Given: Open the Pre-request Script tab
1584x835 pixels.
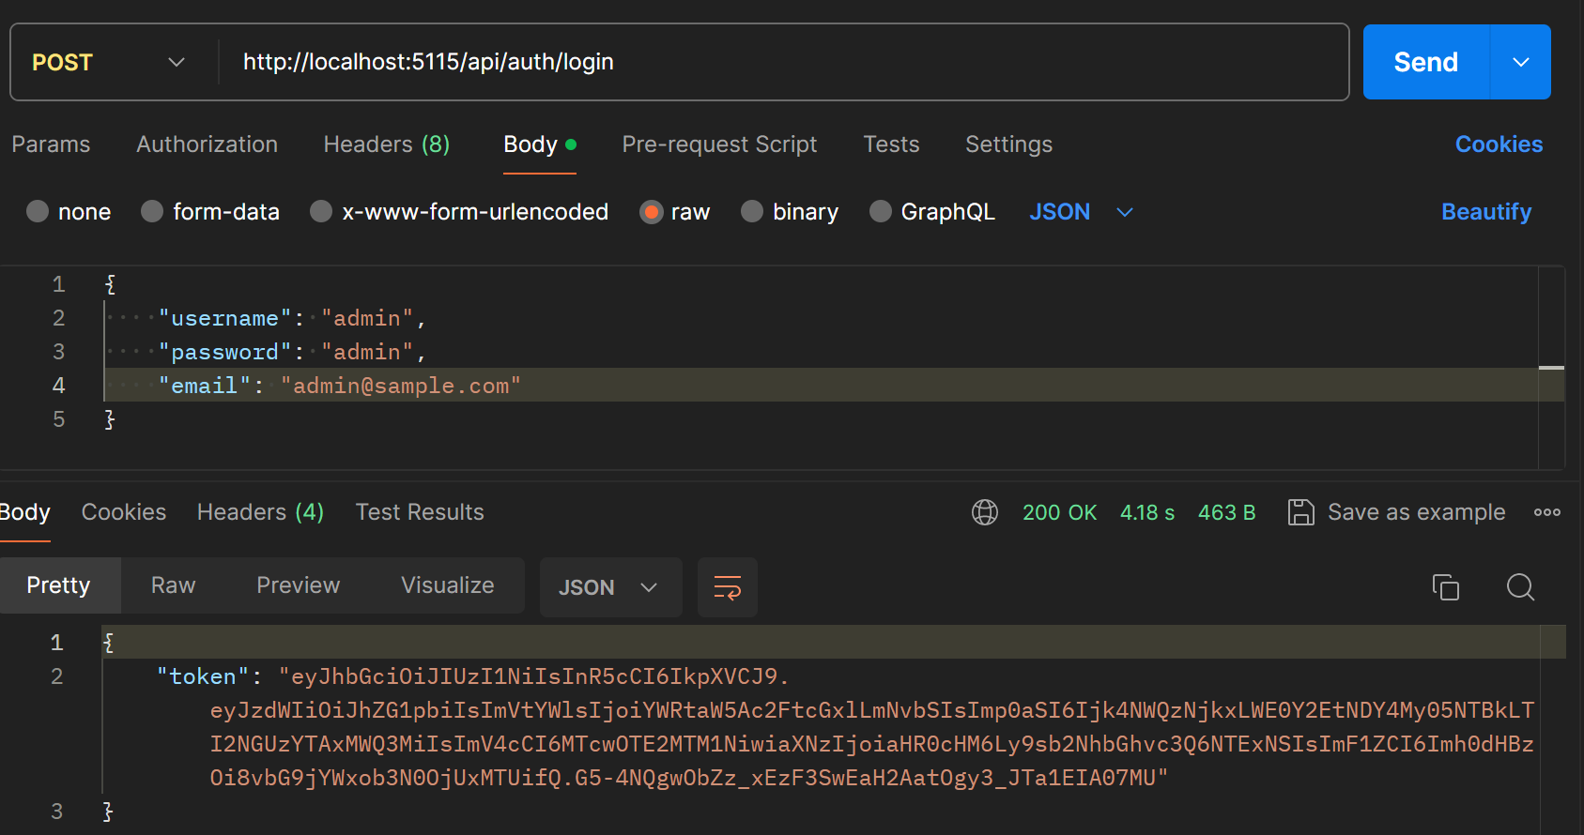Looking at the screenshot, I should [719, 144].
